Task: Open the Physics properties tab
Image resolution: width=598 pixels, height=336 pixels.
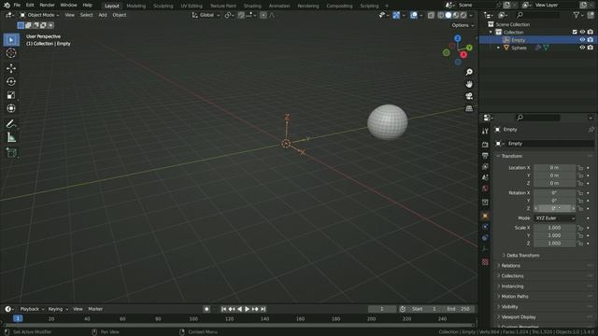Action: pos(485,227)
